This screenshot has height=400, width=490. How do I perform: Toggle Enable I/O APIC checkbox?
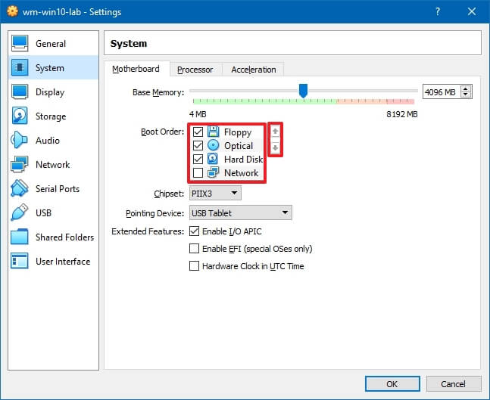[194, 231]
